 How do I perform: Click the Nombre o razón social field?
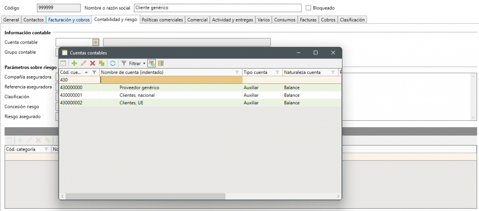[x=218, y=8]
